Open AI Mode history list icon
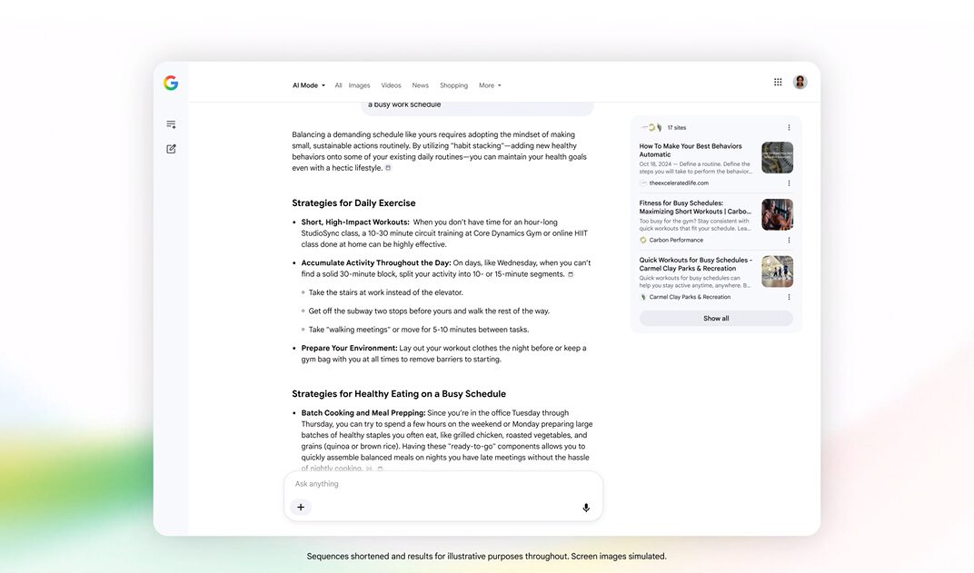974x573 pixels. pyautogui.click(x=172, y=124)
